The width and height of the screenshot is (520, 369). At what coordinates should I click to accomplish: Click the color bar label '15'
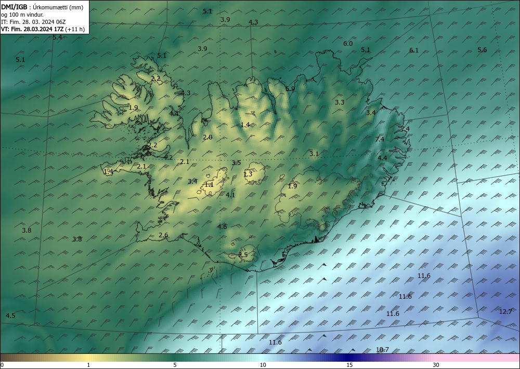coord(349,365)
